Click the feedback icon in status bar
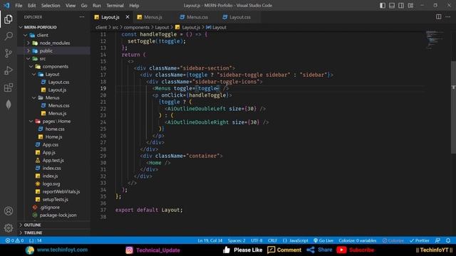 click(x=437, y=240)
